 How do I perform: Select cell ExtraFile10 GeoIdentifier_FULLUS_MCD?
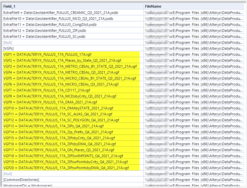pos(73,19)
